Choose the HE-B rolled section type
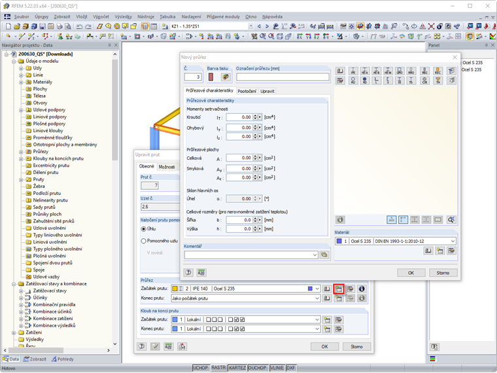The image size is (497, 373). (x=376, y=71)
